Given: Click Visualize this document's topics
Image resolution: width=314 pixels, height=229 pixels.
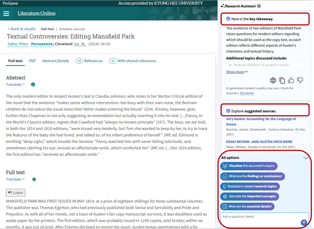Looking at the screenshot, I should click(x=249, y=166).
